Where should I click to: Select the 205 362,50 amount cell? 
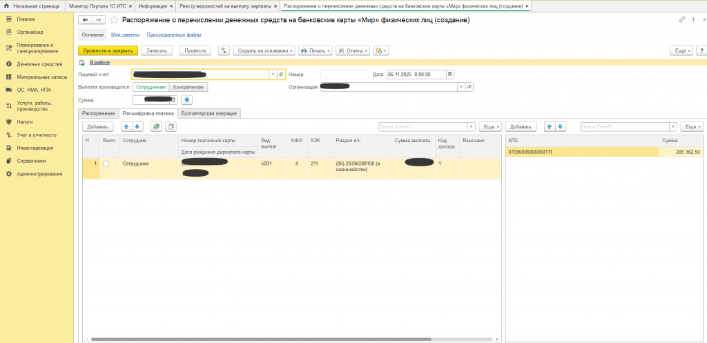(x=681, y=153)
